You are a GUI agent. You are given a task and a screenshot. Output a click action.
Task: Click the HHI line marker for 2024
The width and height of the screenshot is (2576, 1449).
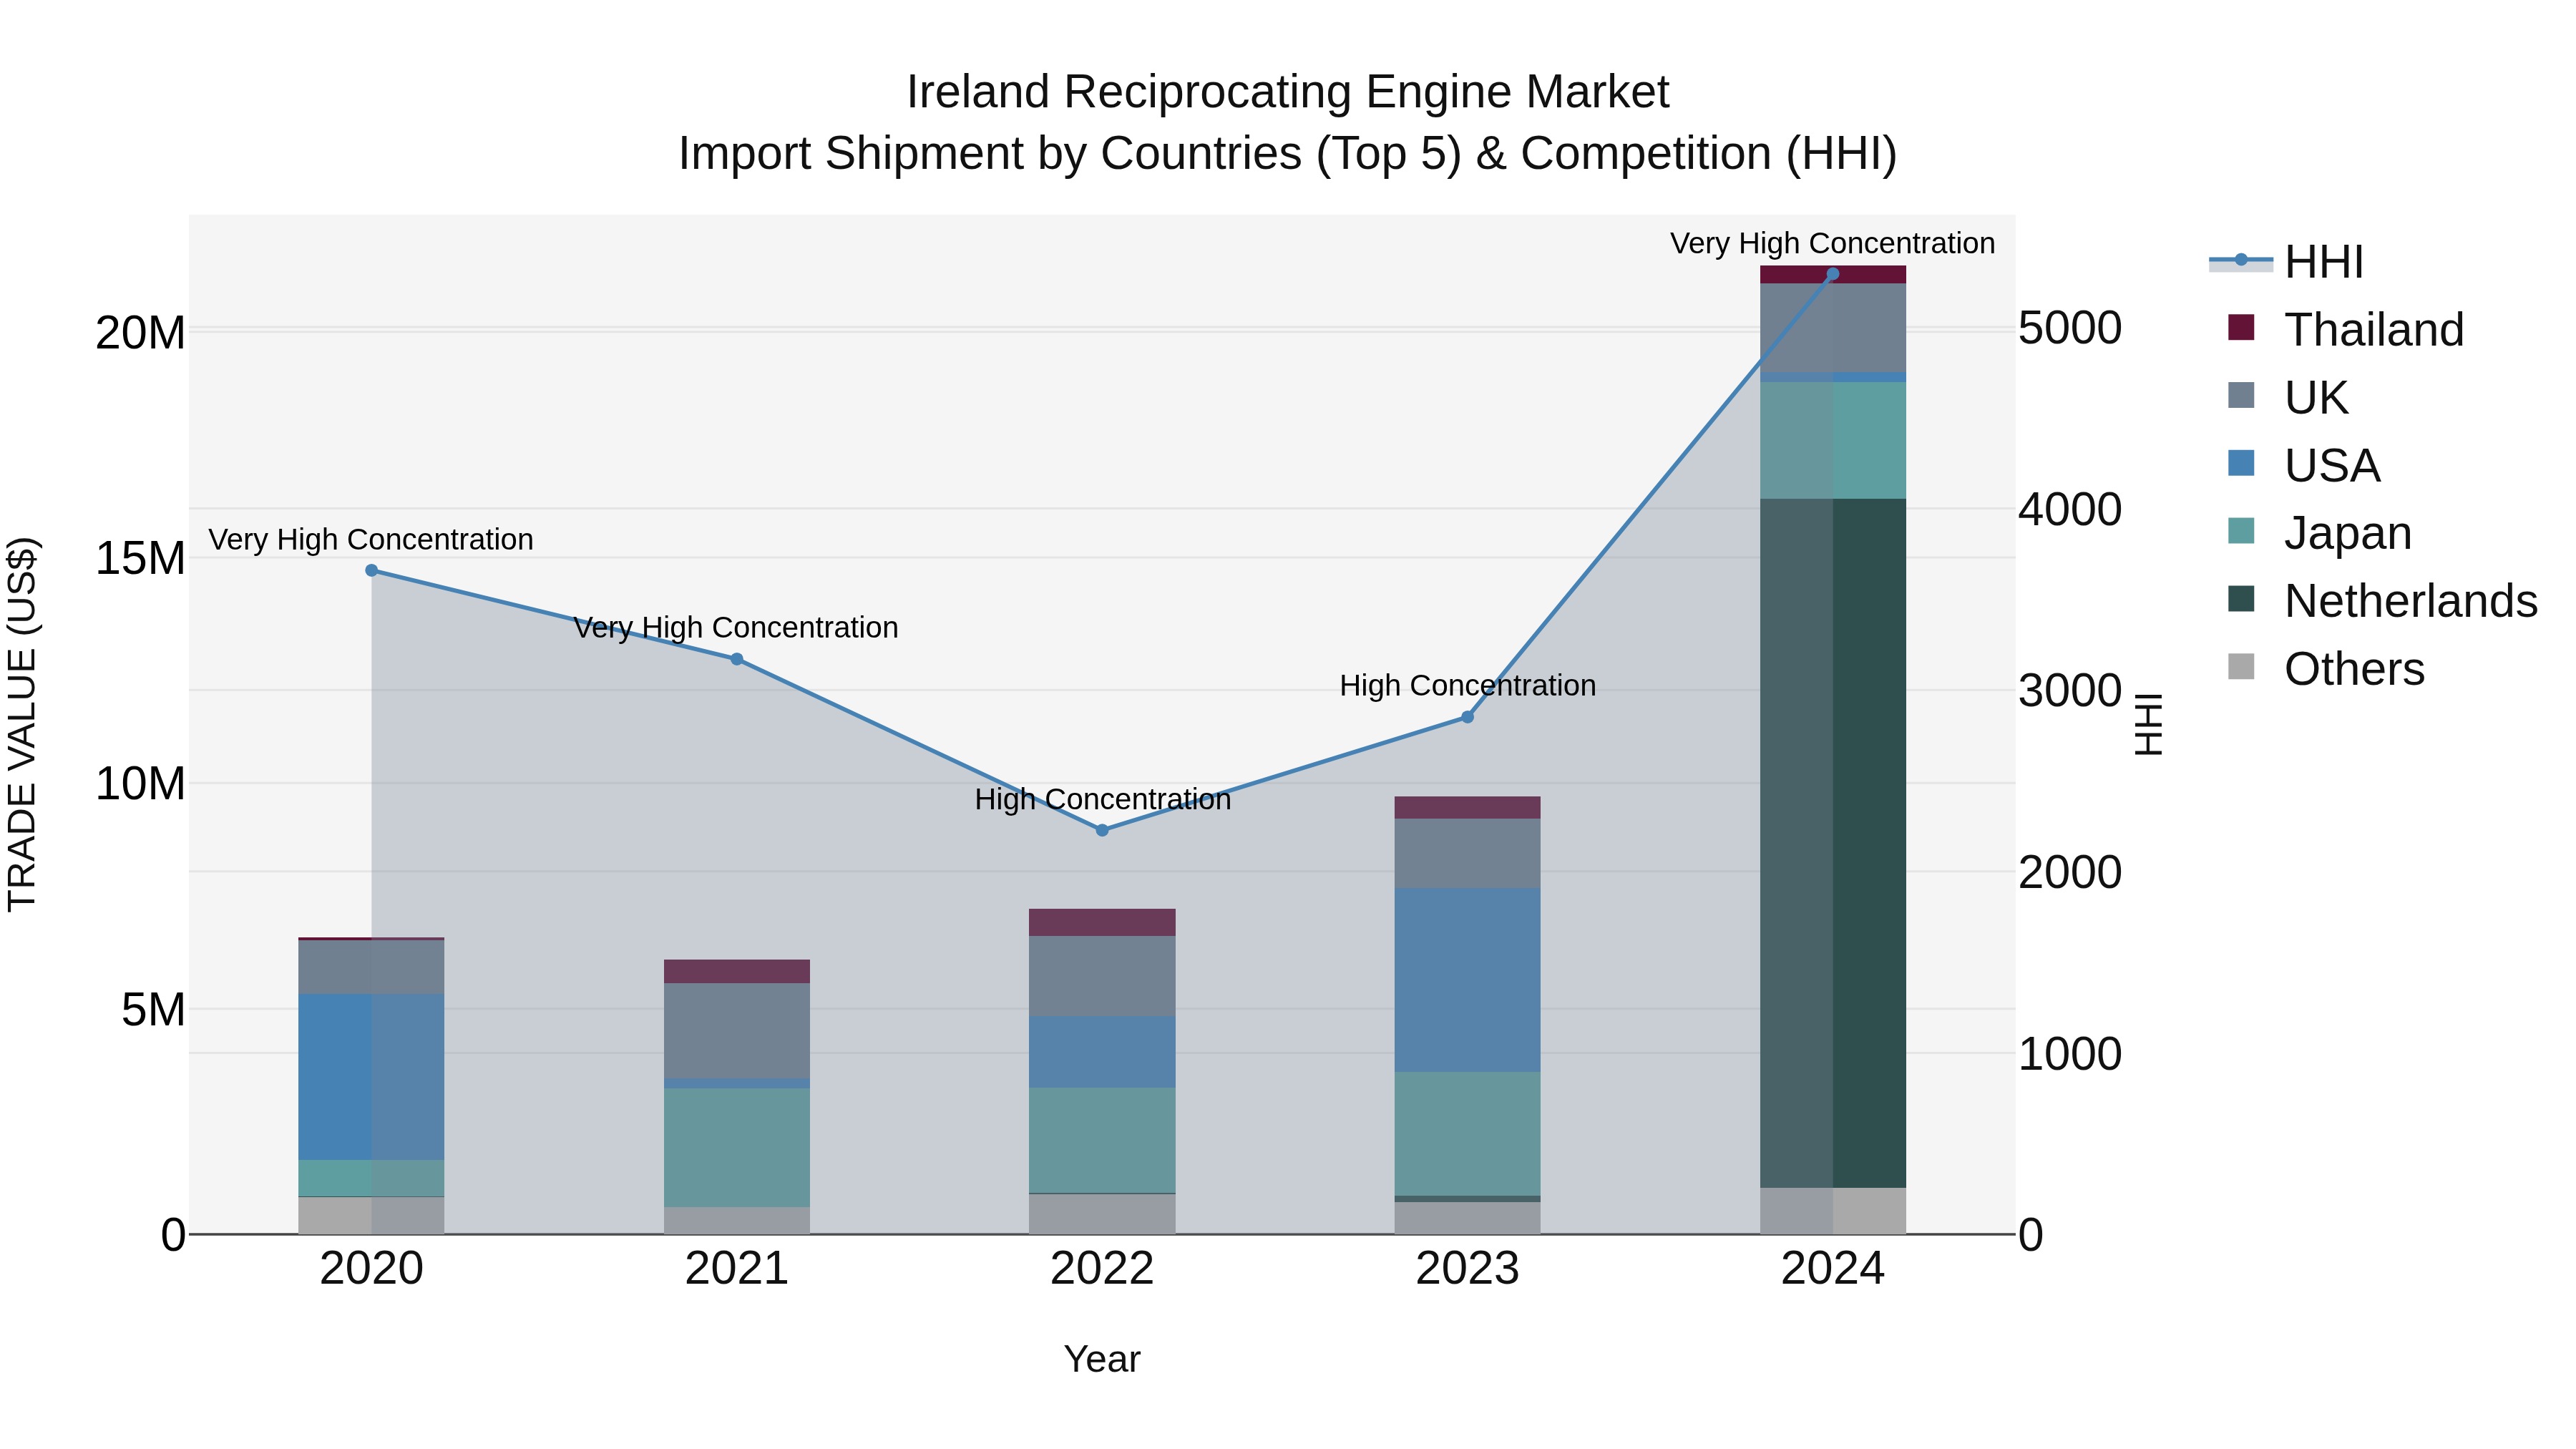pos(1833,274)
